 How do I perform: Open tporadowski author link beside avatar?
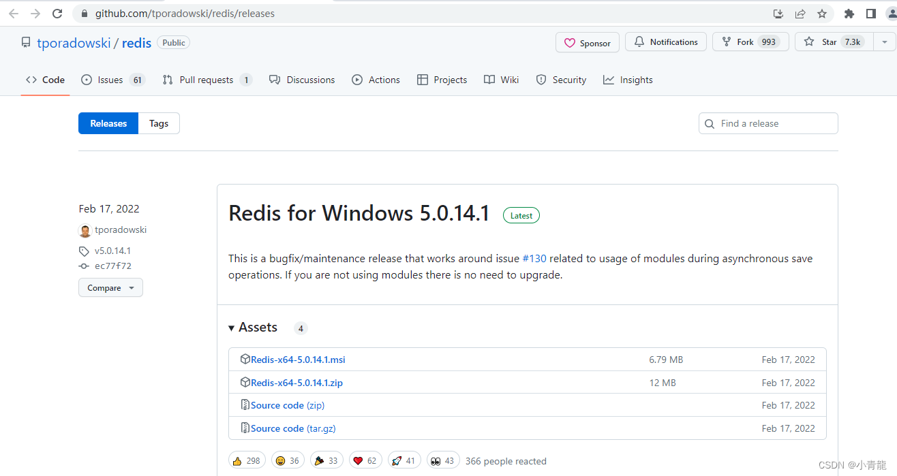point(121,230)
